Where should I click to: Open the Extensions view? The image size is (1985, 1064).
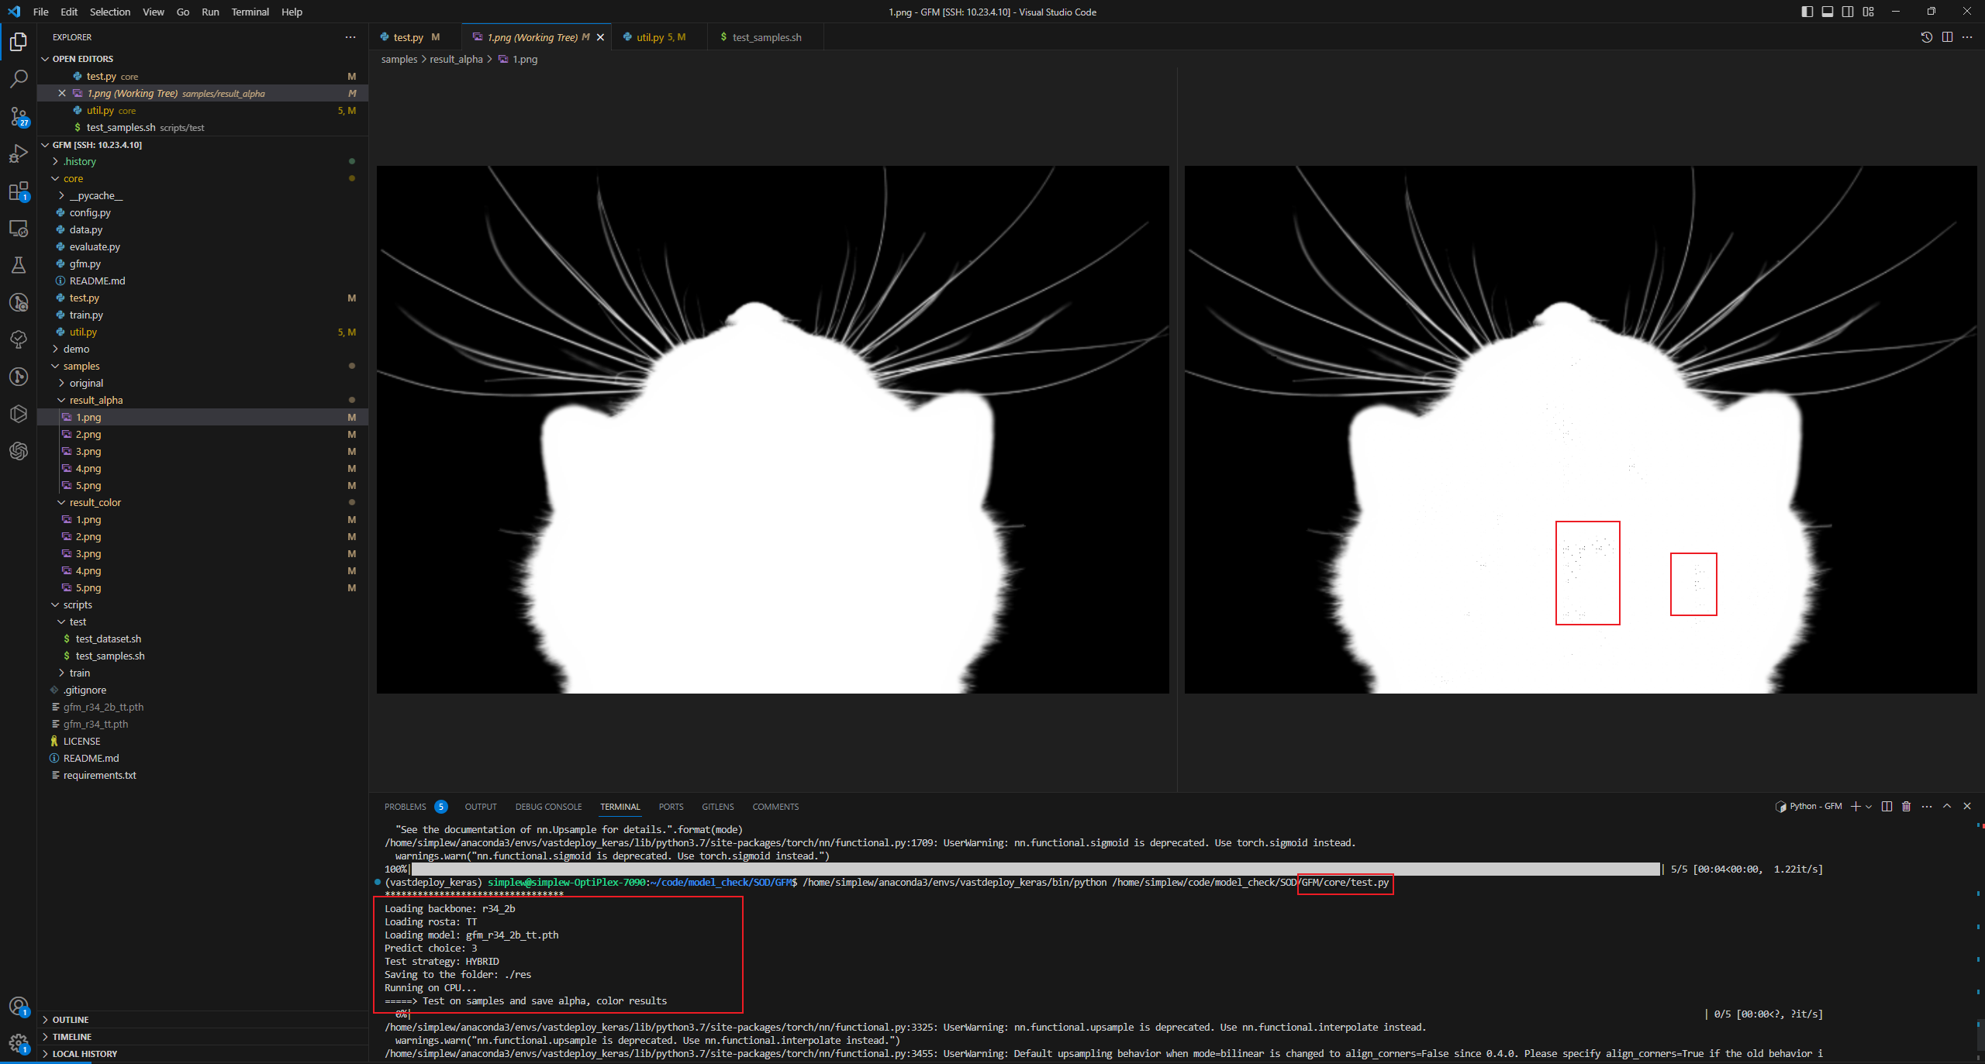tap(19, 191)
